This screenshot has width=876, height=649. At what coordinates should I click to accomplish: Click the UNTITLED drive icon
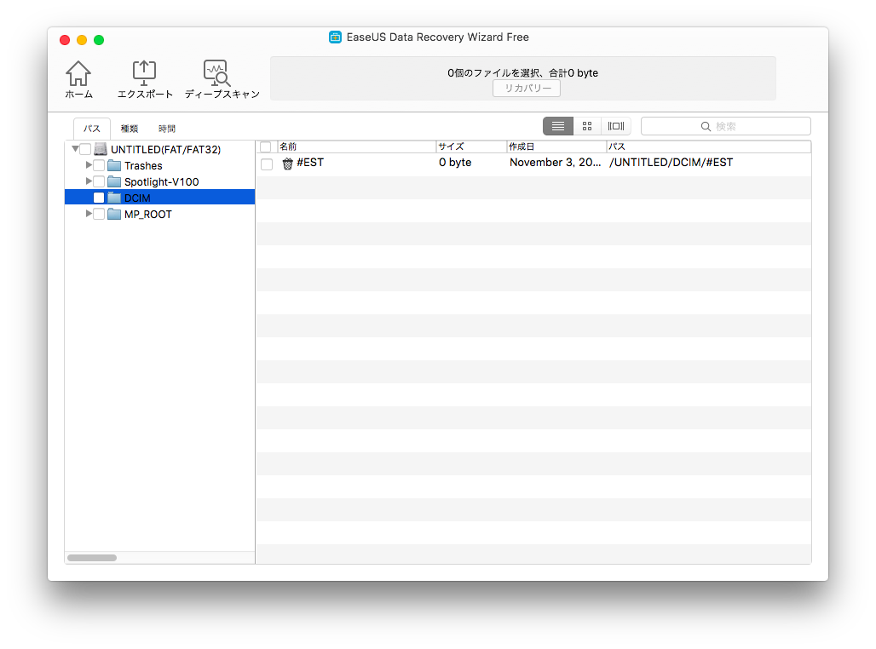coord(101,149)
